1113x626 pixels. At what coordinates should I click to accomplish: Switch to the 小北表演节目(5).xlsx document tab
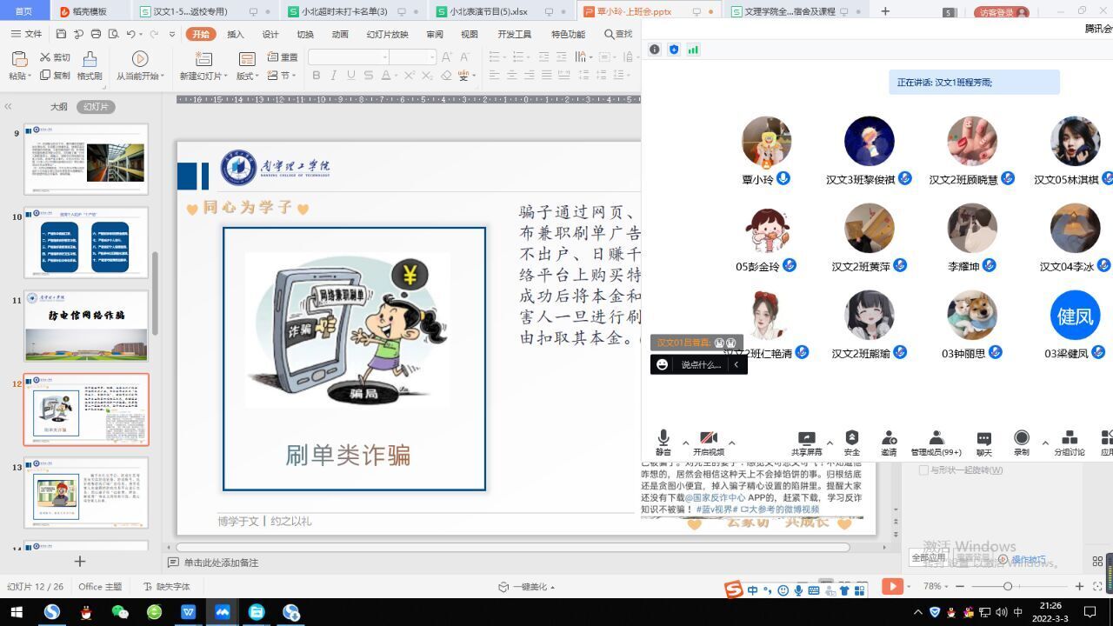point(488,11)
